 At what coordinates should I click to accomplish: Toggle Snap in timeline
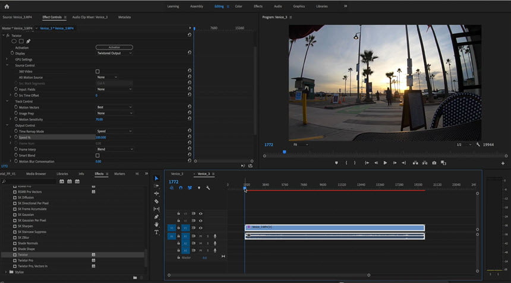pyautogui.click(x=181, y=188)
